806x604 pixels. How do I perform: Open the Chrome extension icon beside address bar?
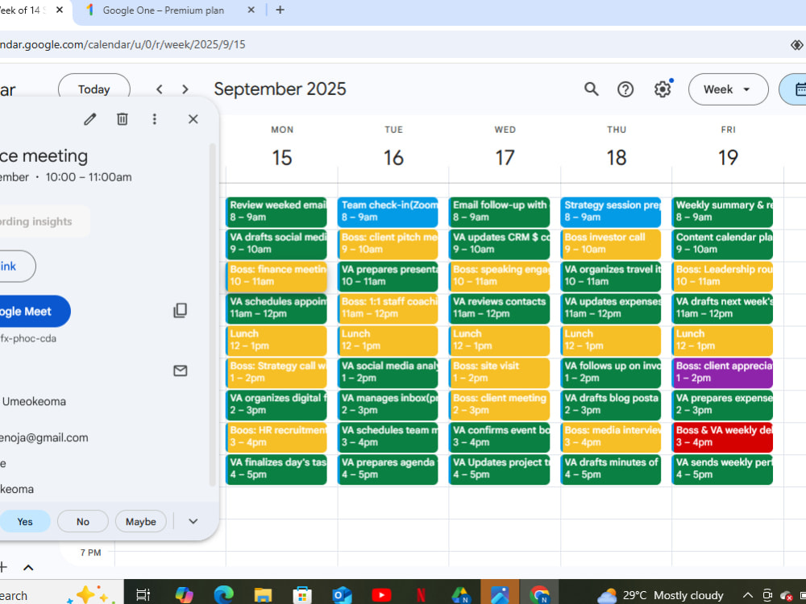797,44
